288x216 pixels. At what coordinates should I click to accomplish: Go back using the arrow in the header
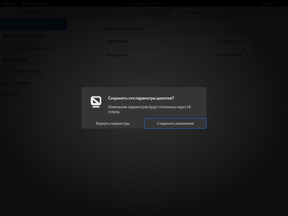click(6, 12)
